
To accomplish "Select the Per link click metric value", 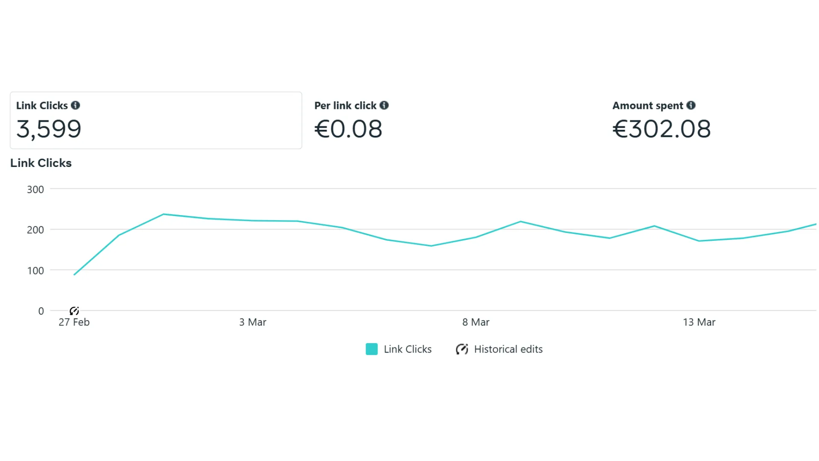I will click(x=348, y=129).
